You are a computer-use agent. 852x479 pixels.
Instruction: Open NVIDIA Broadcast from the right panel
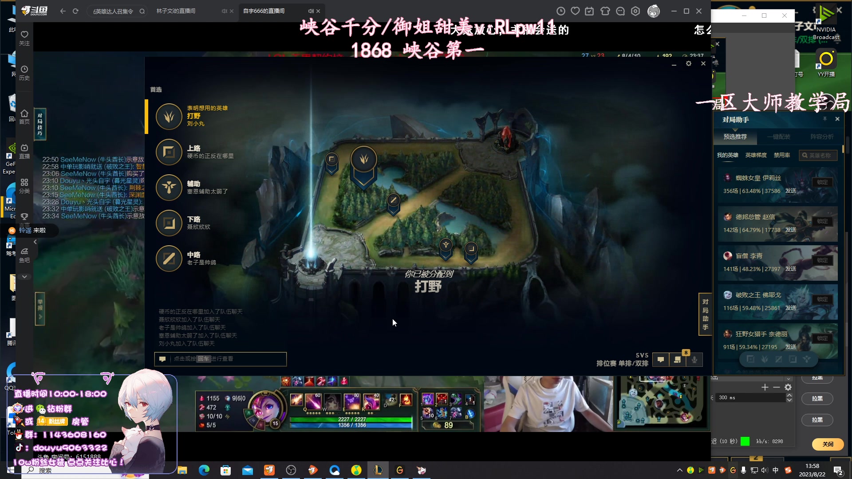(x=826, y=16)
